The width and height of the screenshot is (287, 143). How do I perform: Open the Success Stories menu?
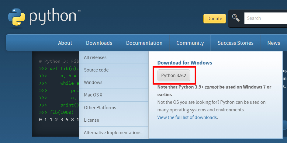235,43
